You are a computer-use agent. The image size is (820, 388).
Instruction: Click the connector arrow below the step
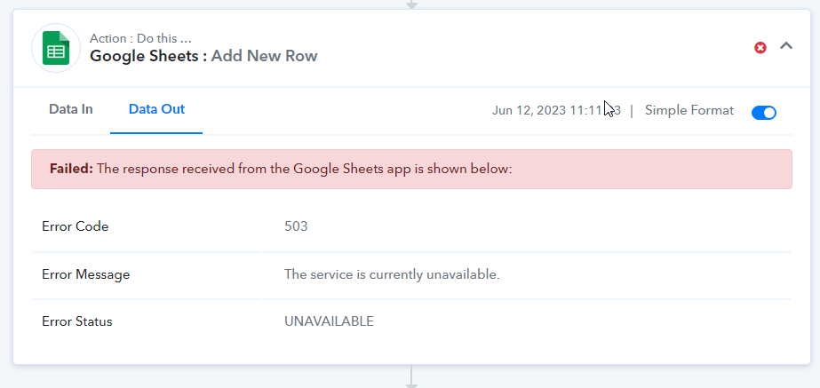pyautogui.click(x=411, y=377)
